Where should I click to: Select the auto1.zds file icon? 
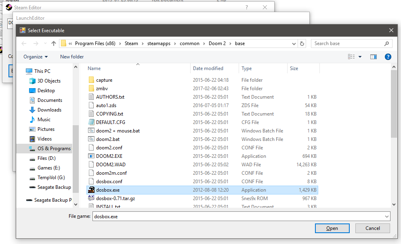(91, 105)
